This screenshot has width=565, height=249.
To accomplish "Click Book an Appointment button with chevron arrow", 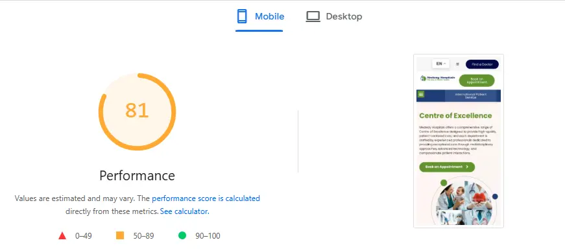I will coord(447,167).
